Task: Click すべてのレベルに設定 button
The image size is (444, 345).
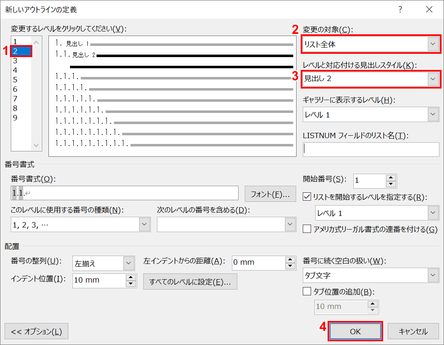Action: pyautogui.click(x=190, y=282)
